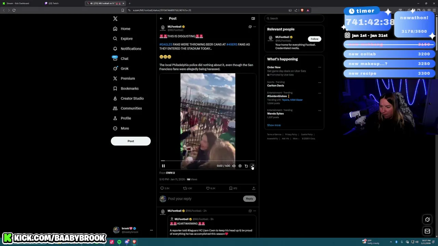The width and height of the screenshot is (438, 246).
Task: Open the account switcher dots next to brook
Action: click(x=151, y=230)
